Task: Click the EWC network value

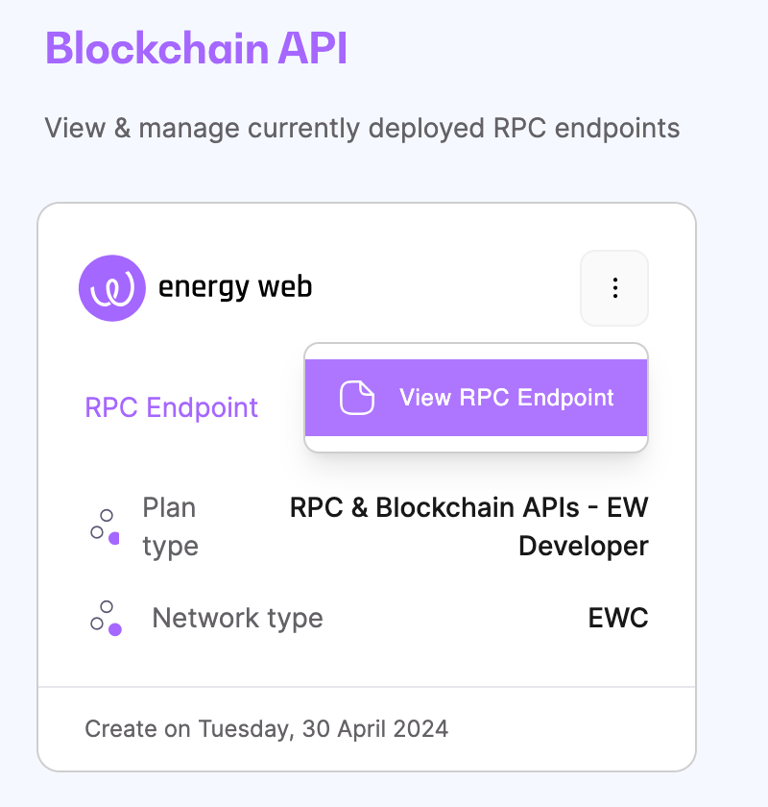Action: pyautogui.click(x=618, y=618)
